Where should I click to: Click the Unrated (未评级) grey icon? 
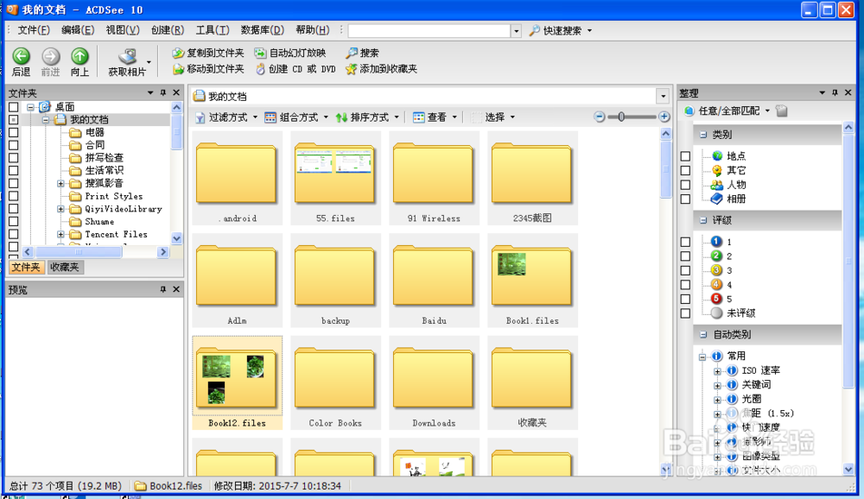coord(716,313)
